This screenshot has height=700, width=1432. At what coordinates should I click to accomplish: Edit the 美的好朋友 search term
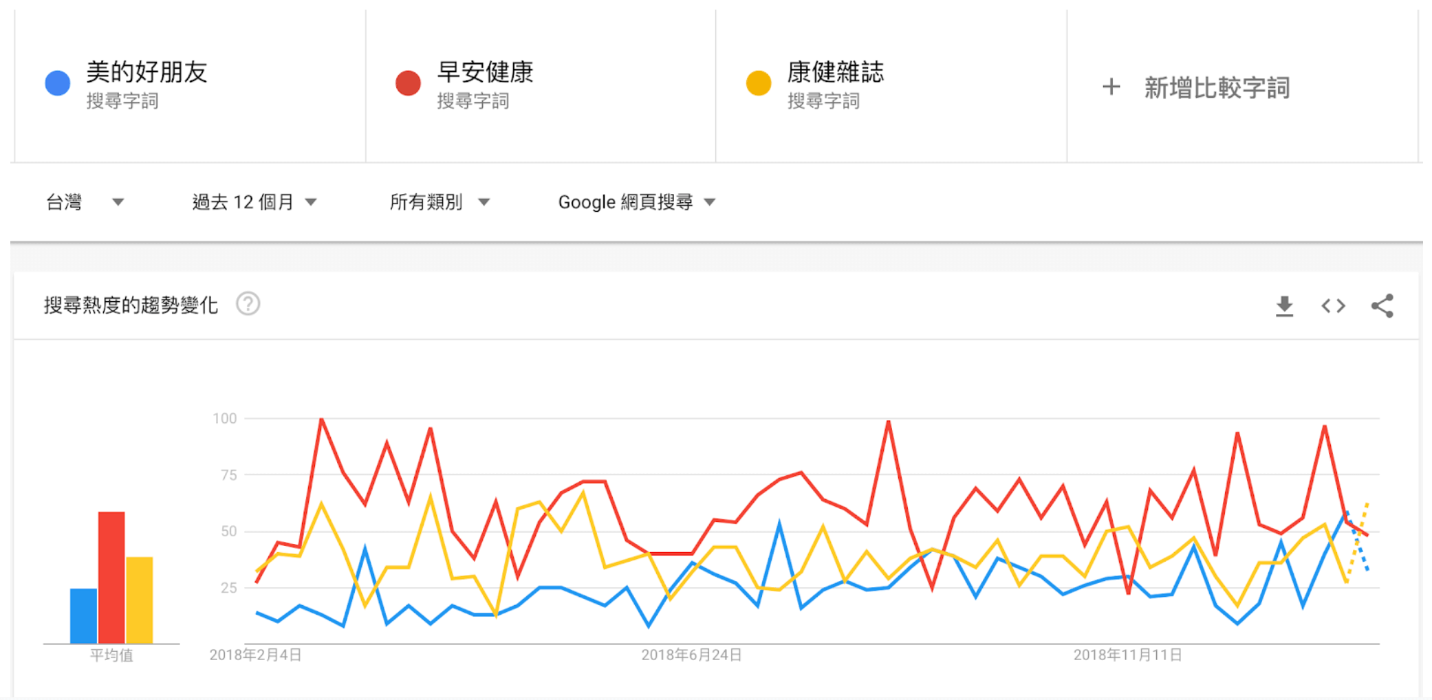point(147,72)
